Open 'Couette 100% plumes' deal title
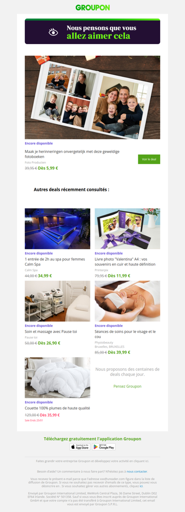The width and height of the screenshot is (185, 512). tap(57, 408)
